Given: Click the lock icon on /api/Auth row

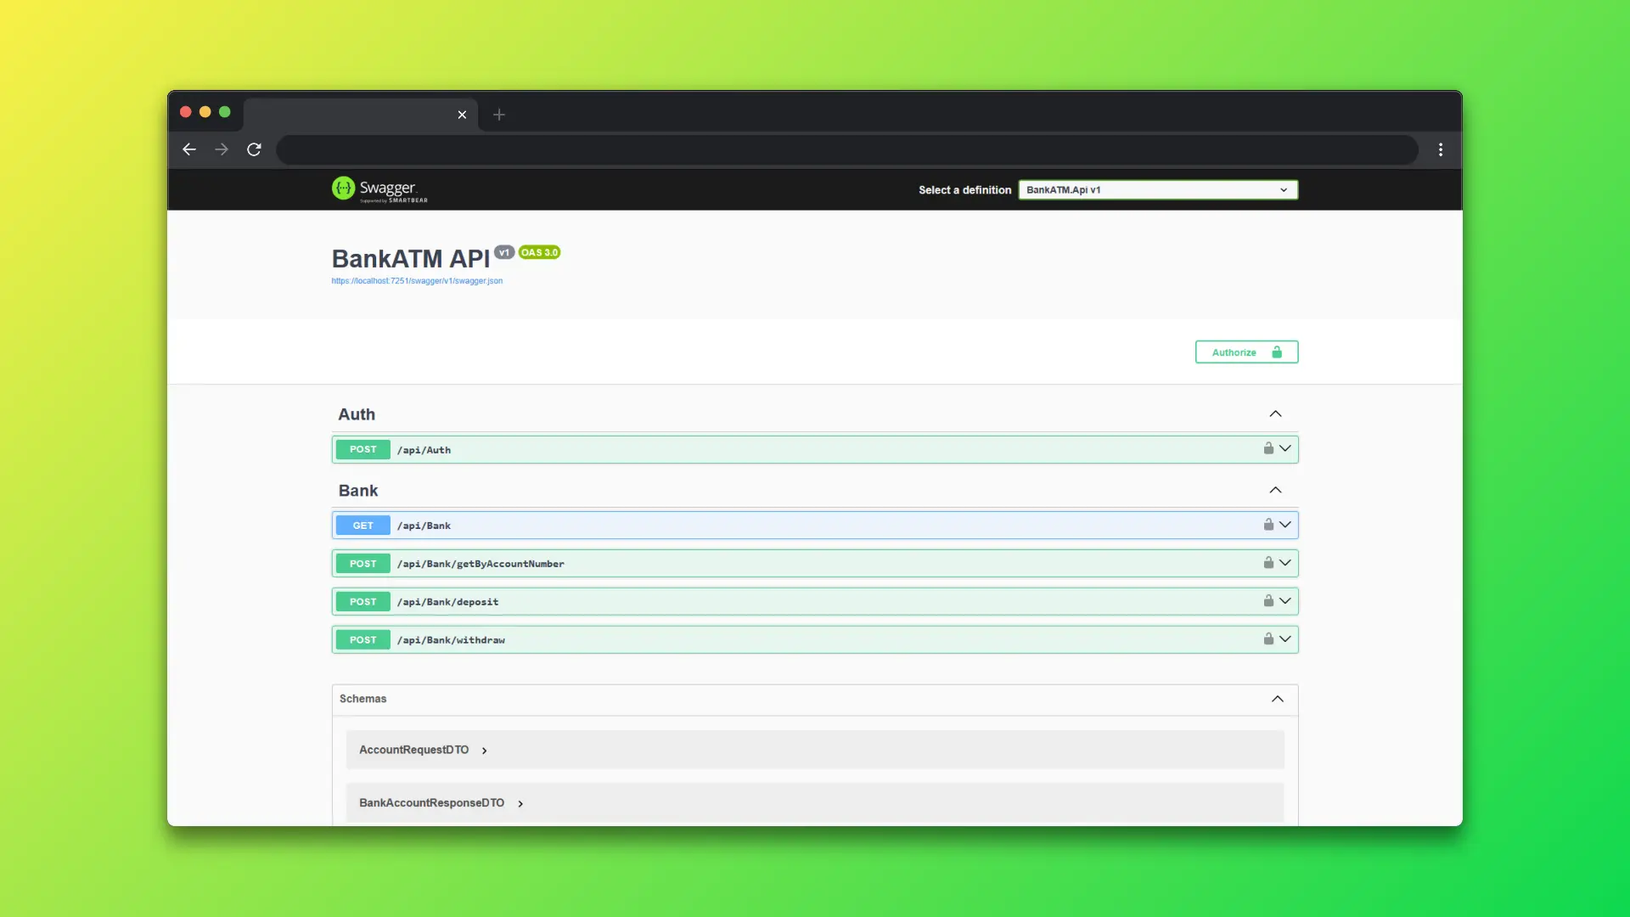Looking at the screenshot, I should click(x=1268, y=448).
